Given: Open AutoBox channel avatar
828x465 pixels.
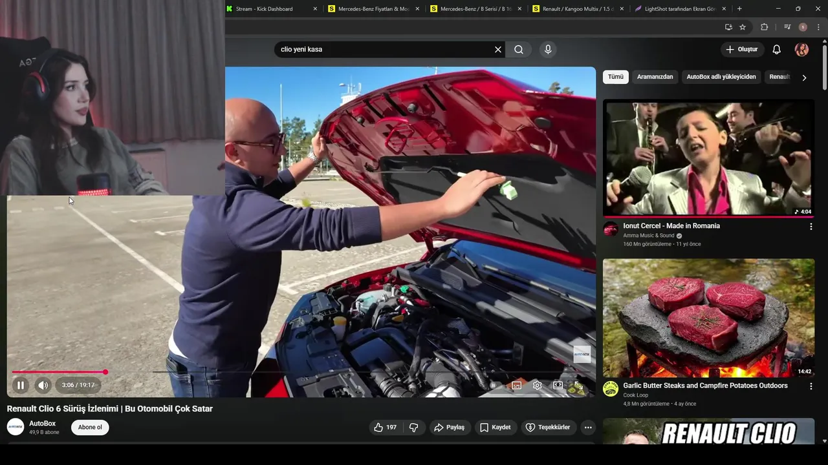Looking at the screenshot, I should click(16, 427).
